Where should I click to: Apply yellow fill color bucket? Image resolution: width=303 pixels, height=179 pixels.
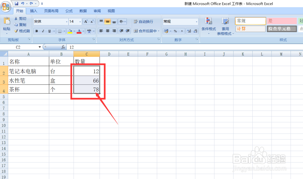click(x=70, y=31)
